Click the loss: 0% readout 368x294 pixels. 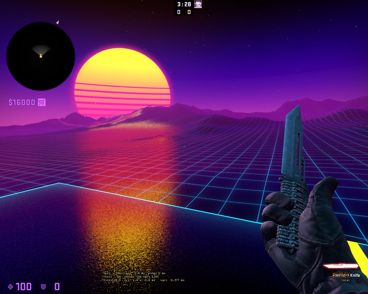click(112, 277)
